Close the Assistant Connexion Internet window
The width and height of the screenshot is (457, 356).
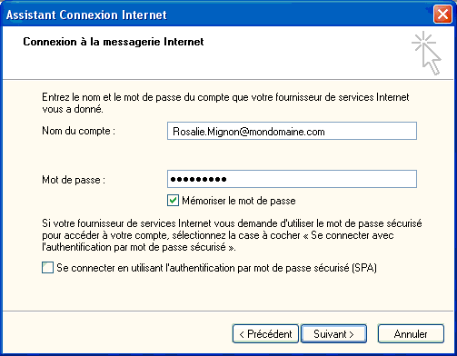coord(442,15)
